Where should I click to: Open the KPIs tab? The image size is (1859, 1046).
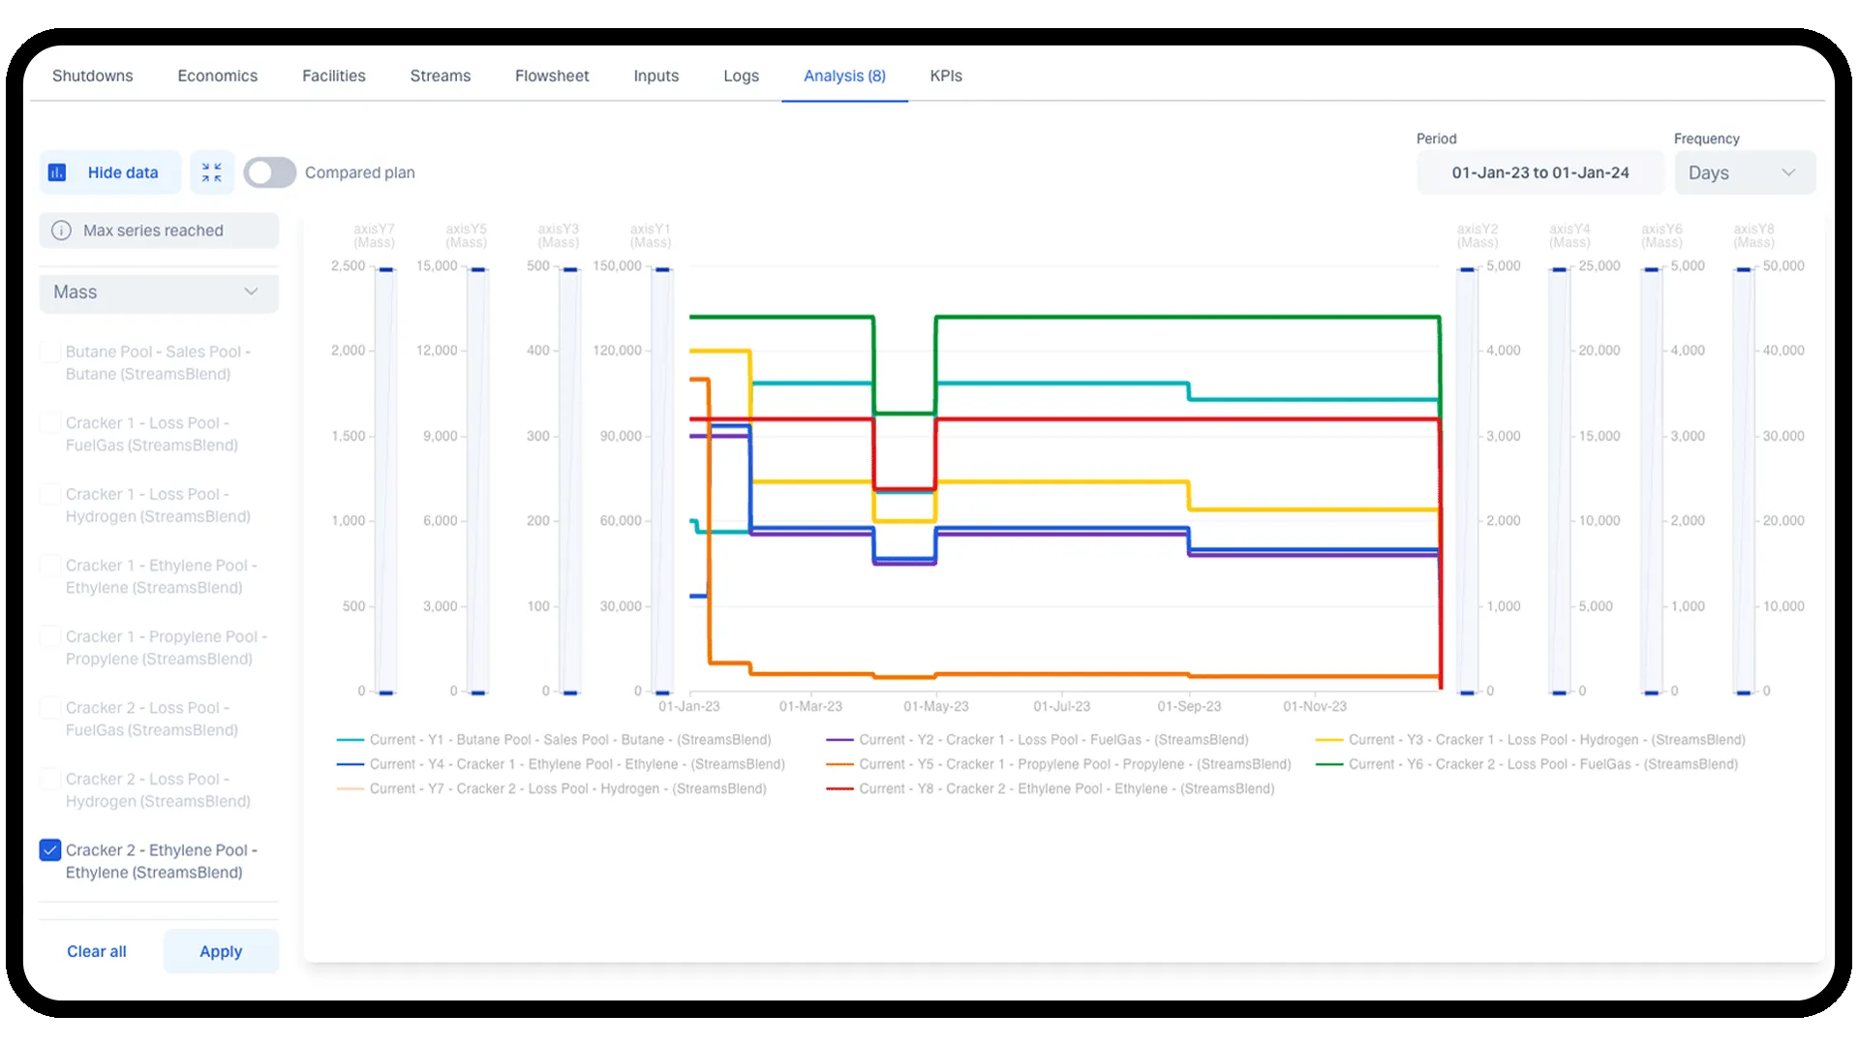946,76
